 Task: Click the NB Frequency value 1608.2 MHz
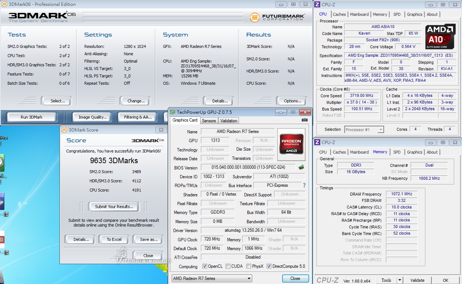(429, 178)
